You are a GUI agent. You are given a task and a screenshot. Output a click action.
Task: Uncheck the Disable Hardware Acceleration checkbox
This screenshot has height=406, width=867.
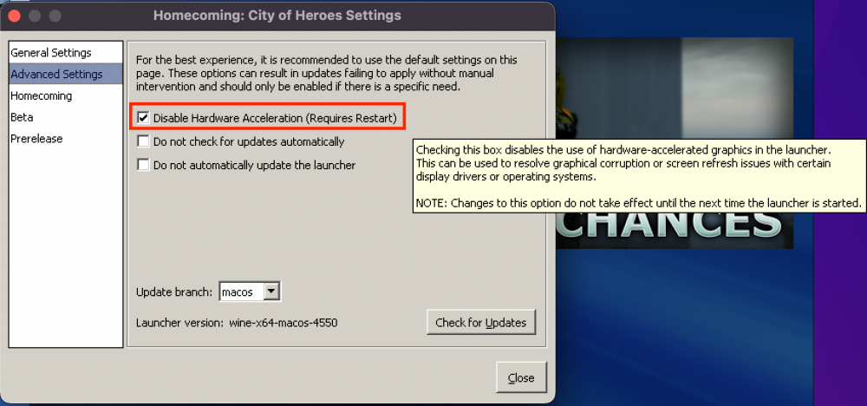coord(143,118)
